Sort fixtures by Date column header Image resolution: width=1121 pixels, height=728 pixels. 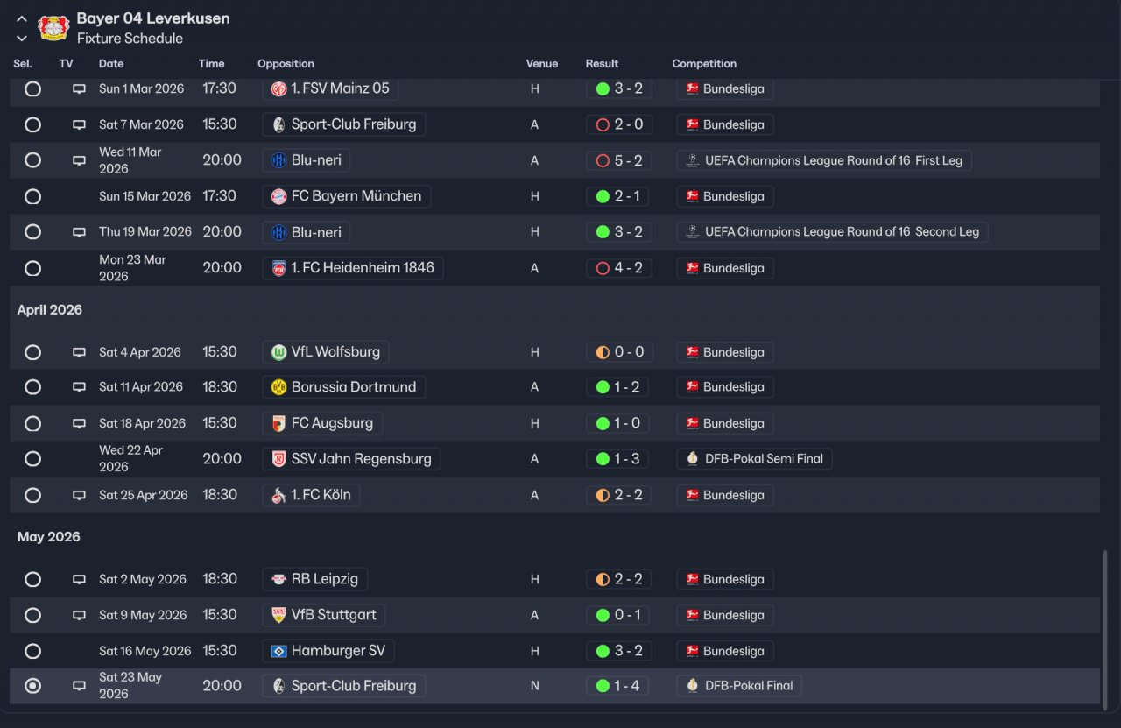coord(111,64)
